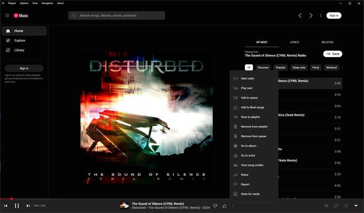Screen dimensions: 364x213
Task: Open the Home section in sidebar
Action: 24,31
